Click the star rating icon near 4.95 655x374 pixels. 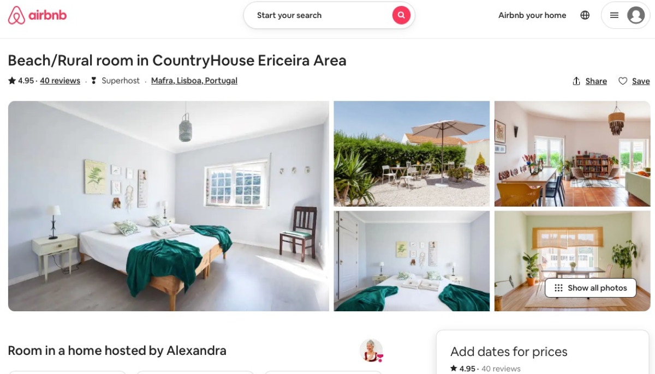tap(11, 81)
